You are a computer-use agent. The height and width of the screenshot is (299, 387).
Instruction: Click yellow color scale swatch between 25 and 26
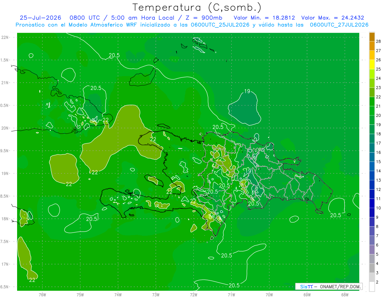[372, 65]
